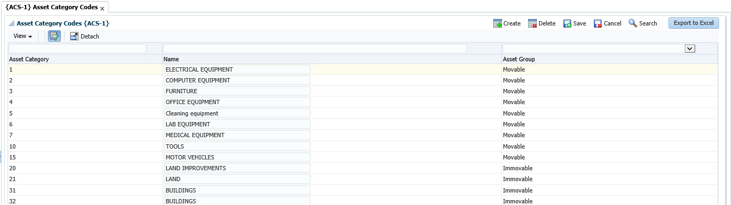Edit the TOOLS name field
Viewport: 731px width, 205px height.
click(237, 146)
